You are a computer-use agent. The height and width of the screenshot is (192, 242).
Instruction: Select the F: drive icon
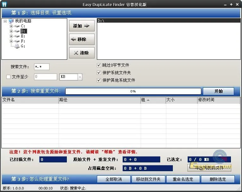(x=17, y=41)
